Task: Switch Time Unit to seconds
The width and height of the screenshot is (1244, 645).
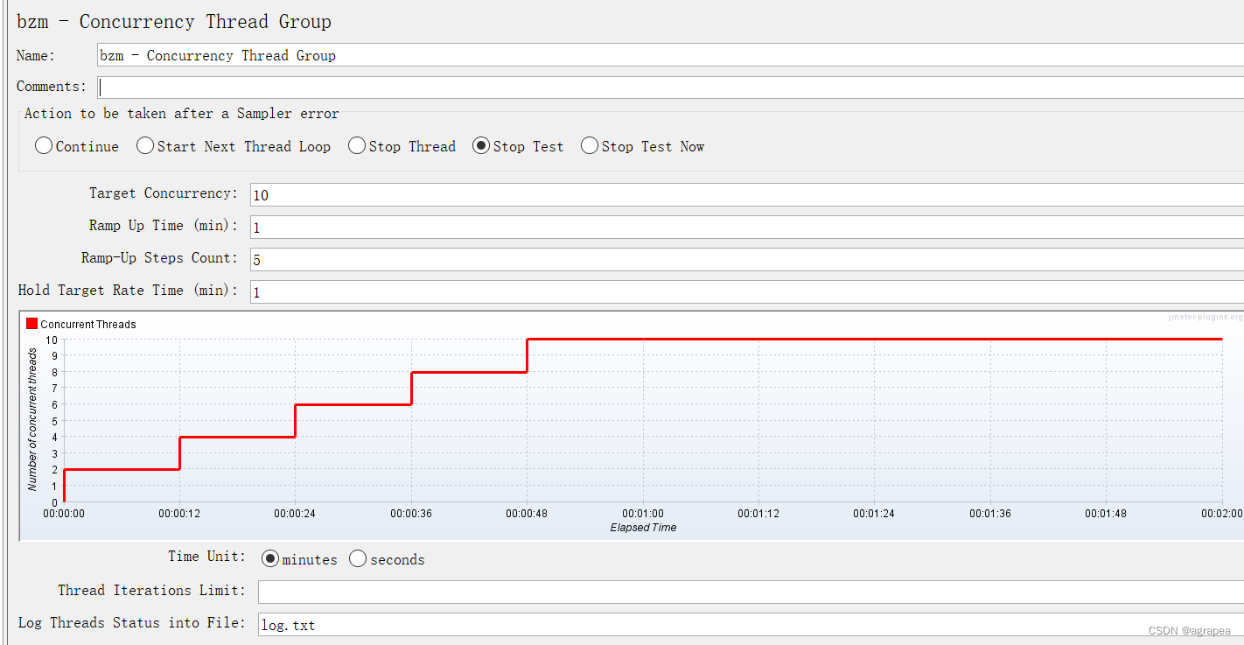Action: click(357, 557)
